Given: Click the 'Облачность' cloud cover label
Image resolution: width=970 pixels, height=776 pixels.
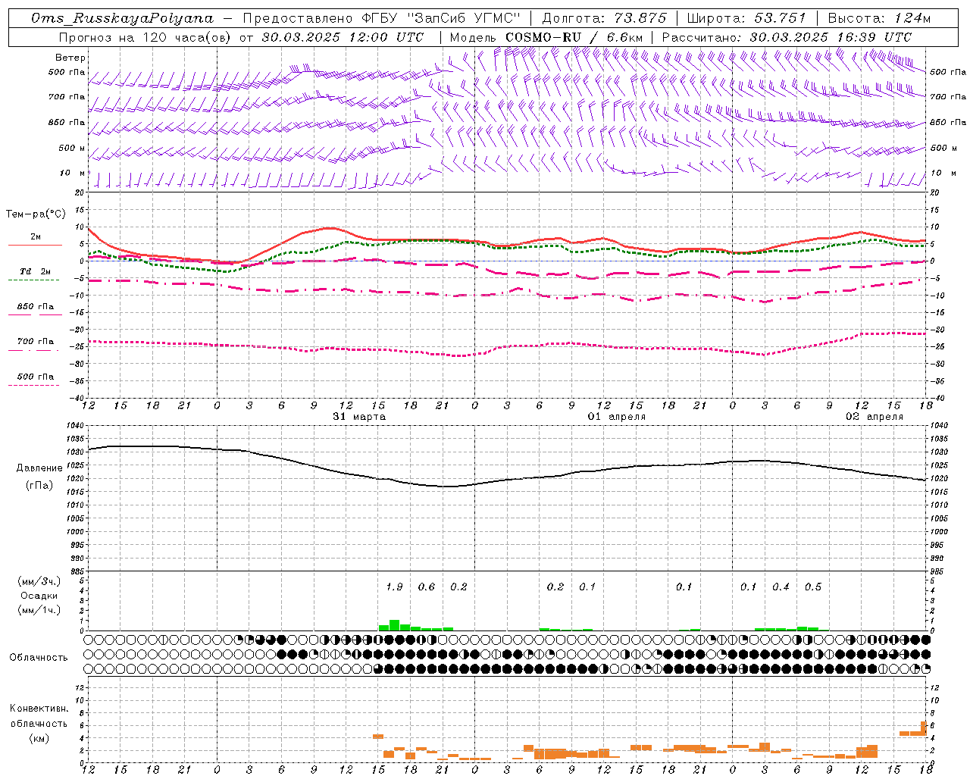Looking at the screenshot, I should (39, 658).
